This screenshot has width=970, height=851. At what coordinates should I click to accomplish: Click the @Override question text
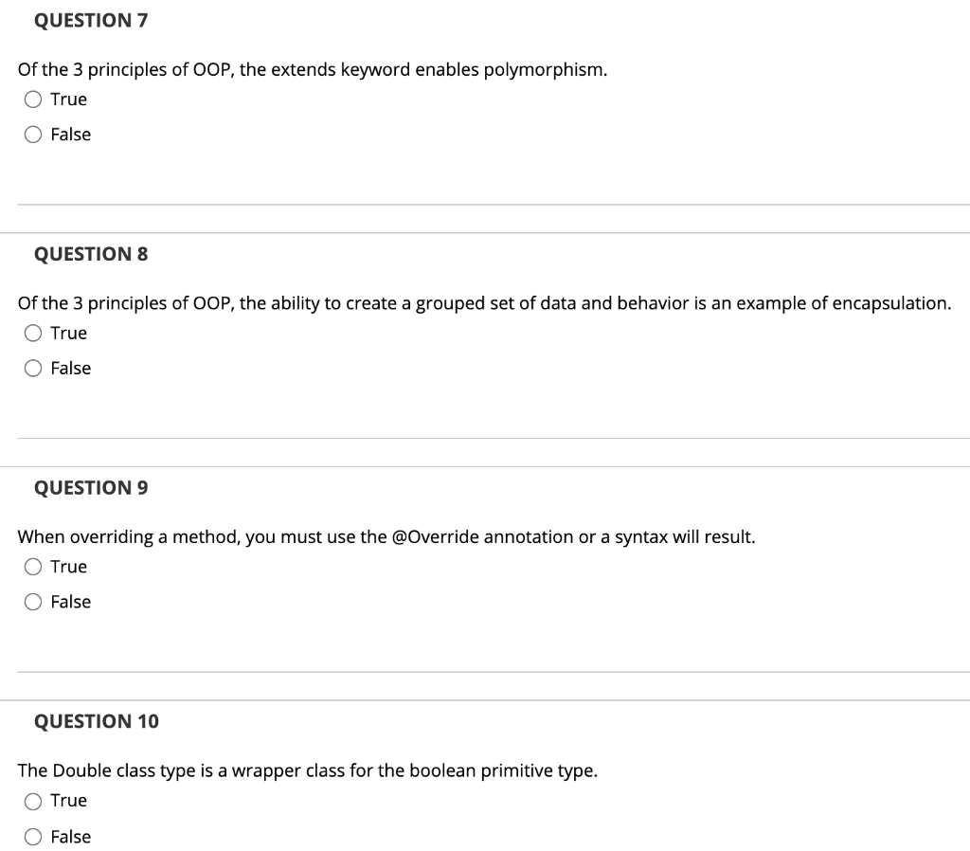[386, 536]
